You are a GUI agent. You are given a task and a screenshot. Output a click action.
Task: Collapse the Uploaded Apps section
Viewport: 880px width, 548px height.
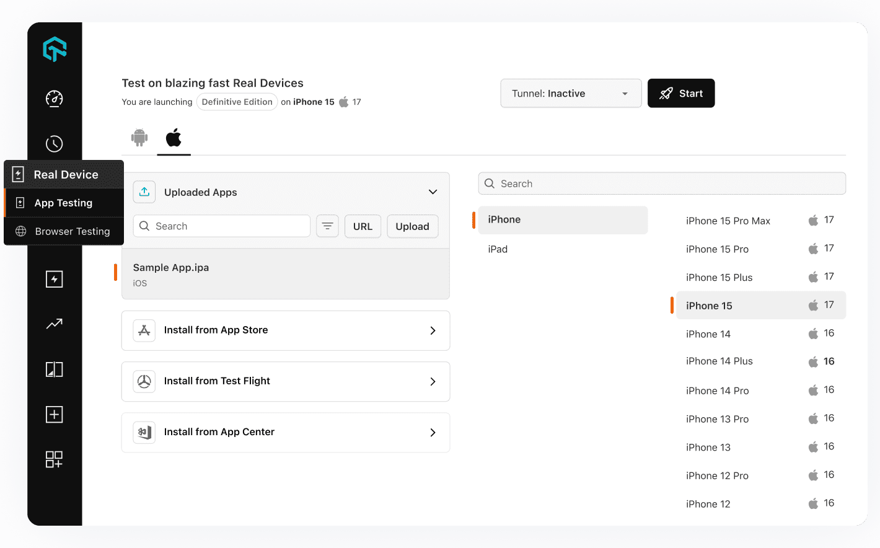point(433,192)
